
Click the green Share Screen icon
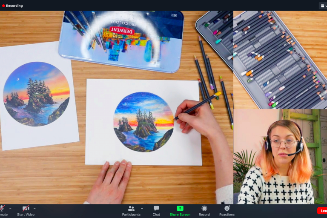pyautogui.click(x=180, y=208)
